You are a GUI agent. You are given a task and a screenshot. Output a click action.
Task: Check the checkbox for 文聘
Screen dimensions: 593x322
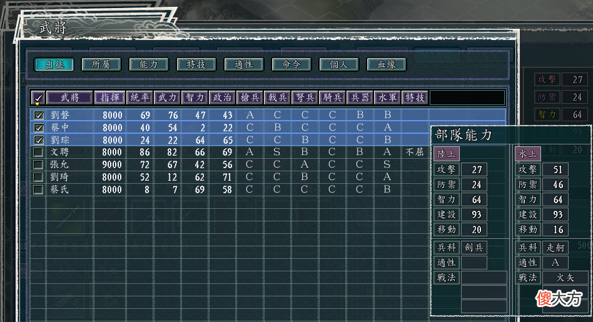(38, 153)
